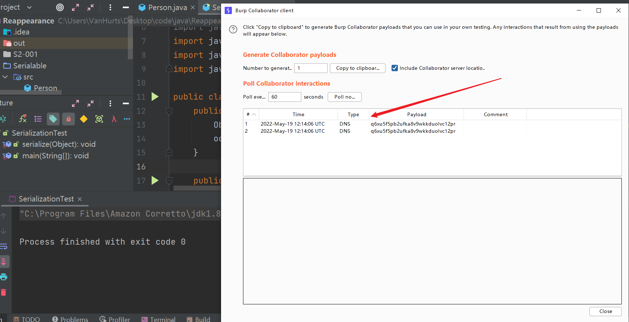Open the Profiler tool window tab

[115, 319]
